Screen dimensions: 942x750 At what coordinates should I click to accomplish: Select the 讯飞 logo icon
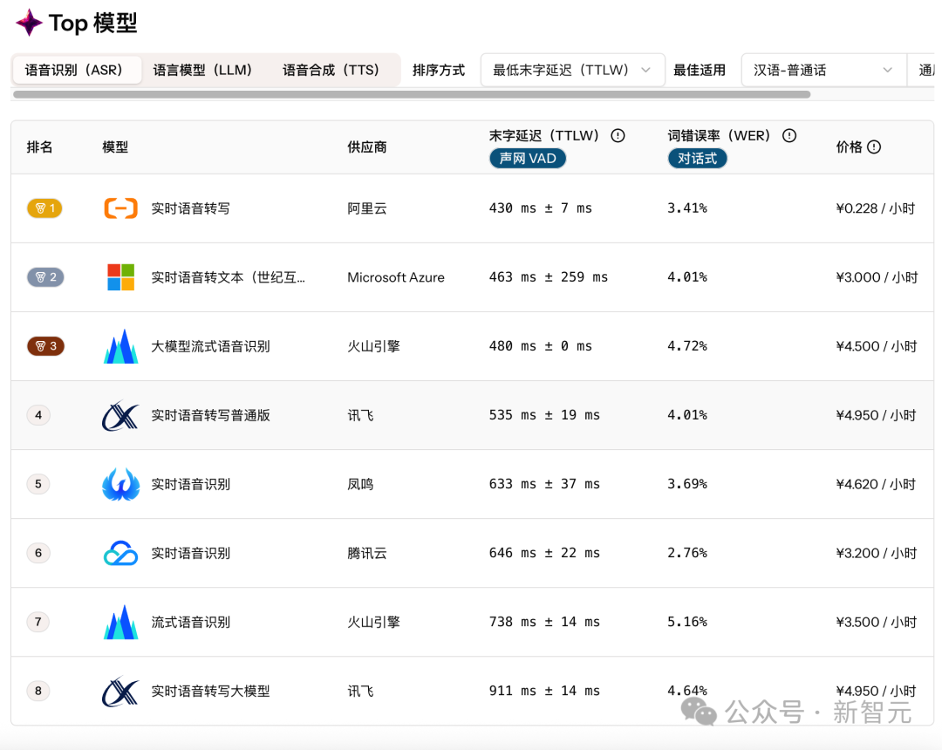click(120, 415)
